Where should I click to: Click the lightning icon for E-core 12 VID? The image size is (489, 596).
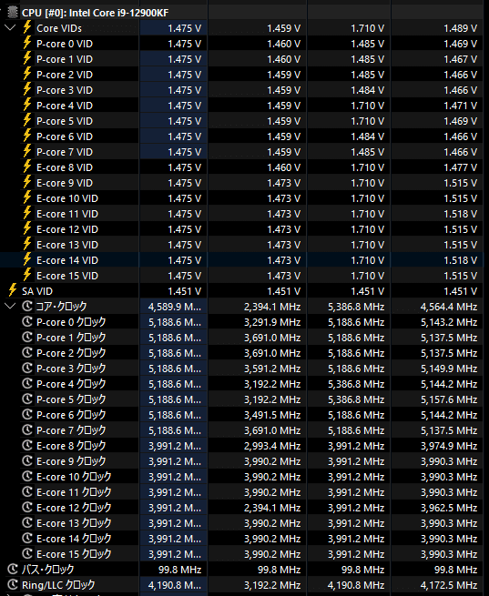point(27,228)
